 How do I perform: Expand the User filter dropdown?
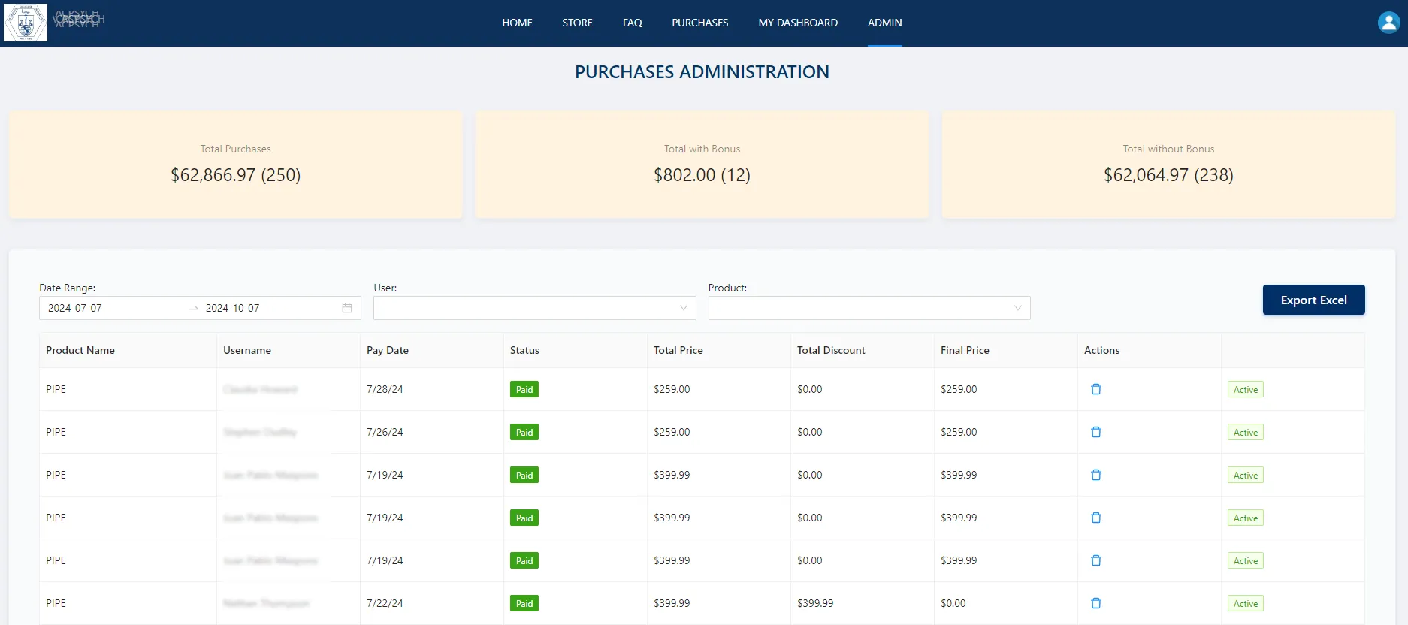[x=534, y=308]
